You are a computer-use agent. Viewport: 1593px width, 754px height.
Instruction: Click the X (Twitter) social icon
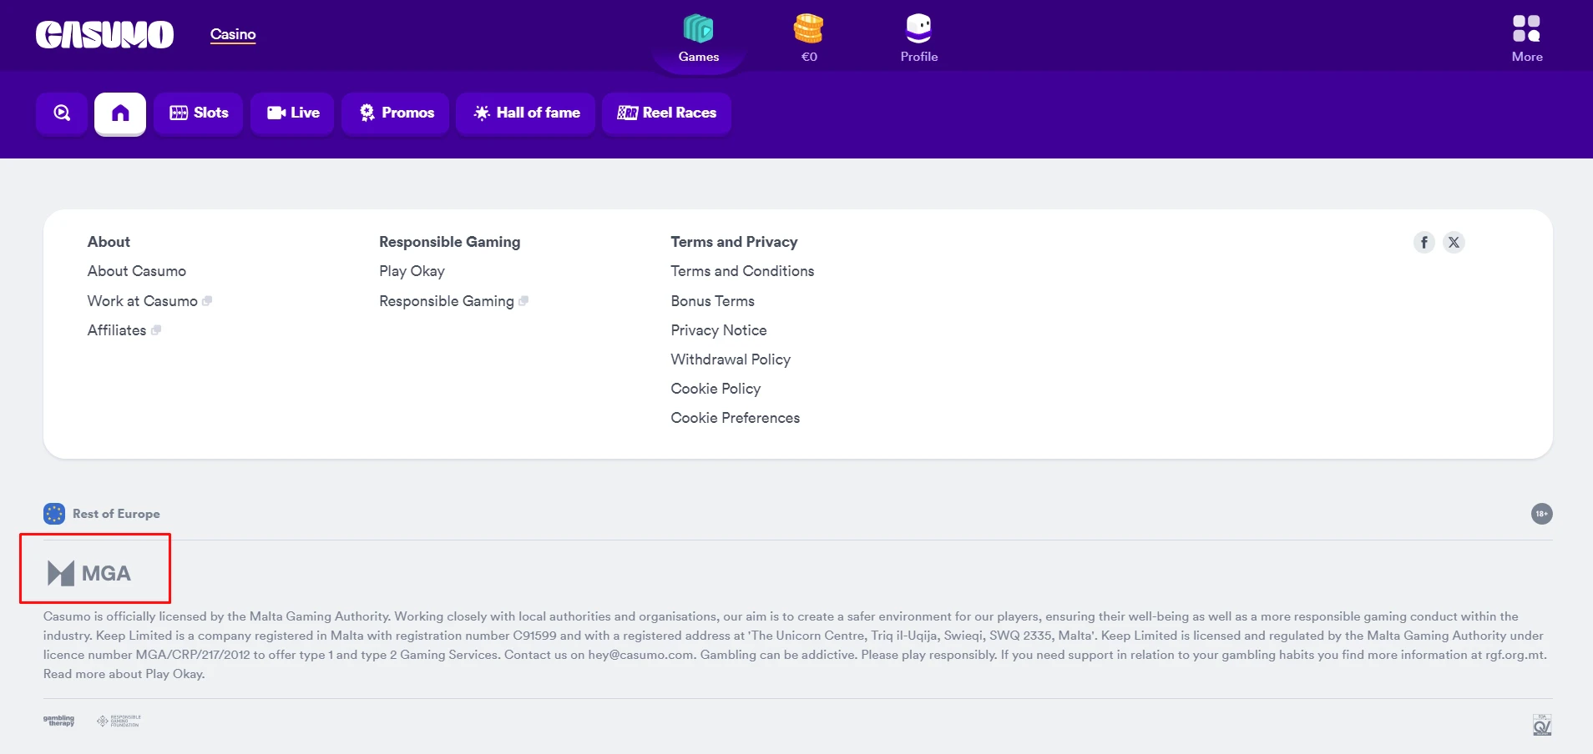tap(1454, 242)
